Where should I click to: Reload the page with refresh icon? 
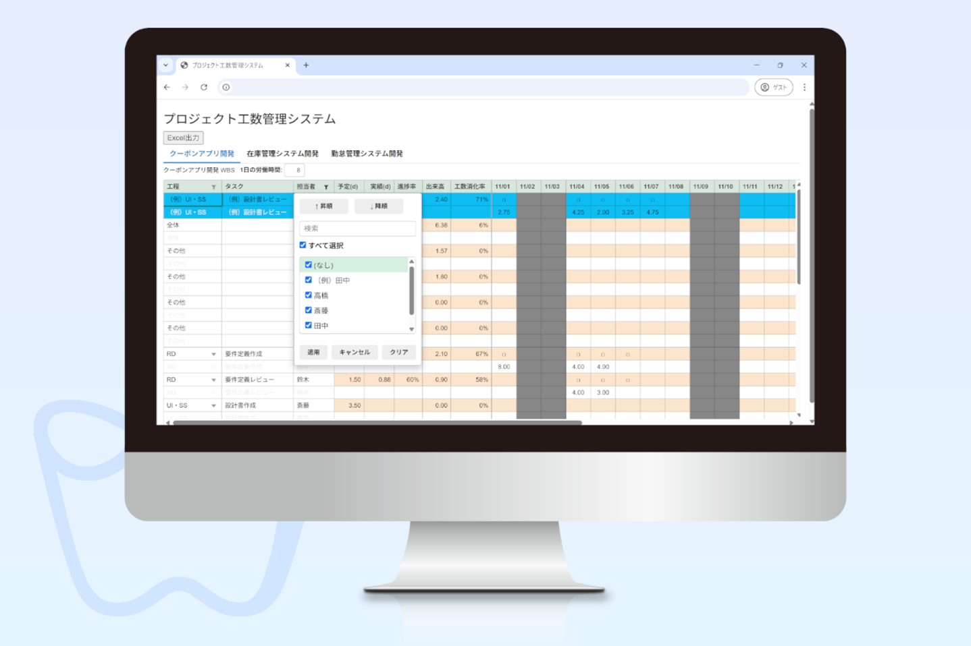pyautogui.click(x=204, y=87)
